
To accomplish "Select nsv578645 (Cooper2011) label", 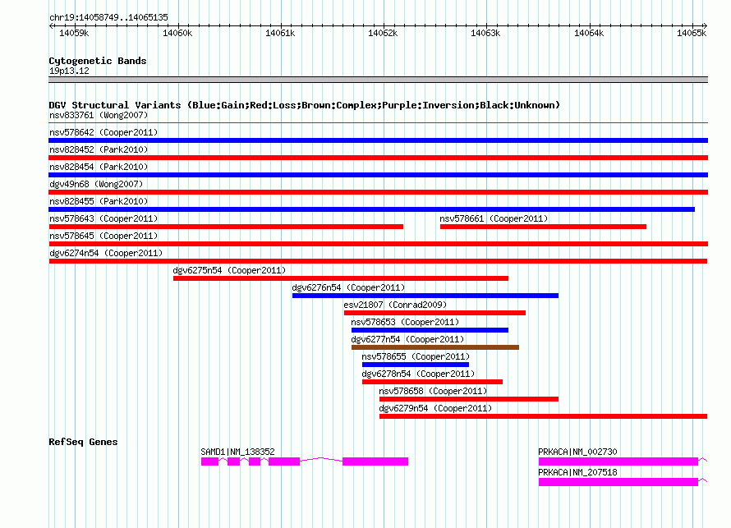I will (x=103, y=236).
